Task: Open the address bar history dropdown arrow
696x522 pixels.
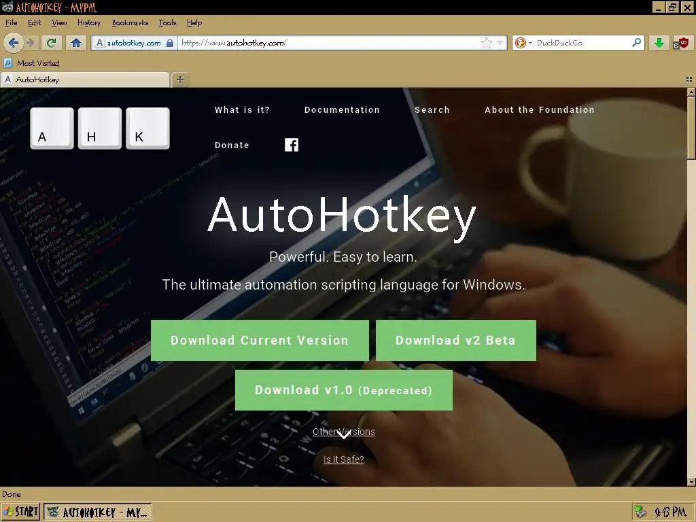Action: pos(500,43)
